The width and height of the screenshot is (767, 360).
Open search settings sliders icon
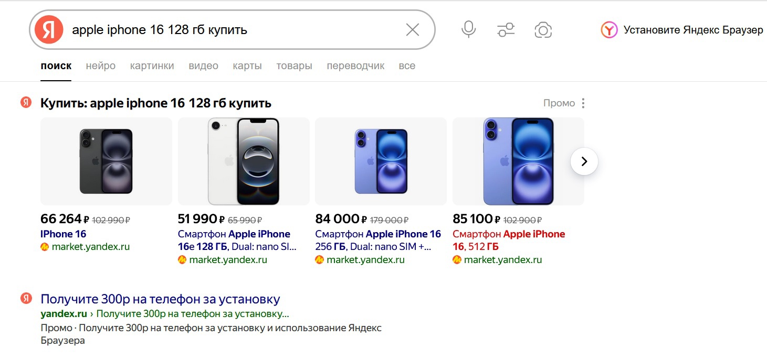(x=506, y=30)
